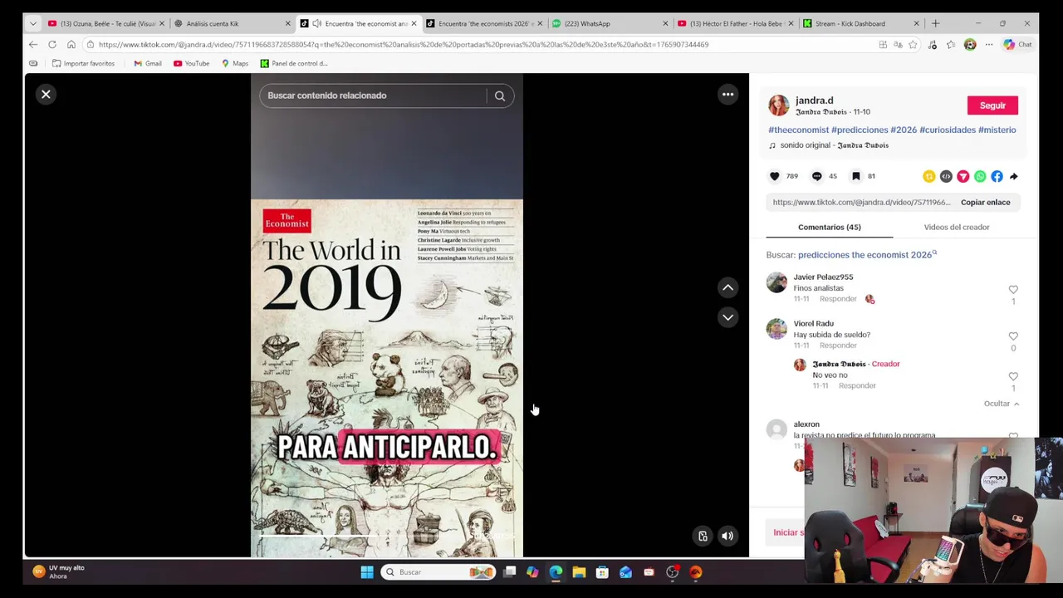Reply to Viorel Radu's comment
The image size is (1063, 598).
(838, 346)
